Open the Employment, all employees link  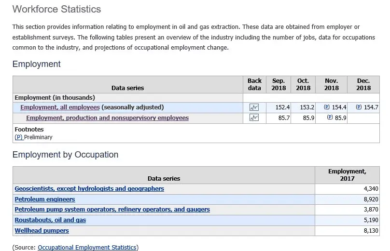tap(60, 107)
